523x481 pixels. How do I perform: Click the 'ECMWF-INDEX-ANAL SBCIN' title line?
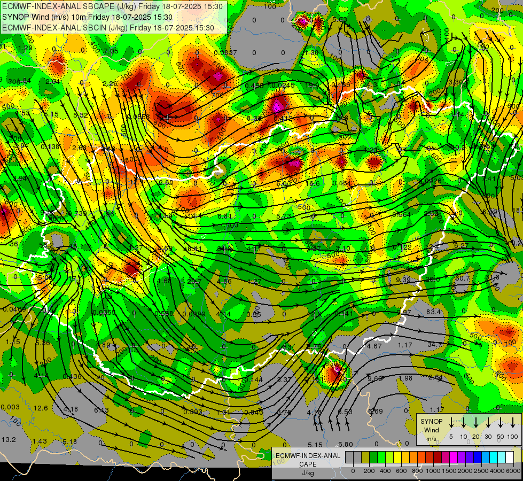(108, 28)
